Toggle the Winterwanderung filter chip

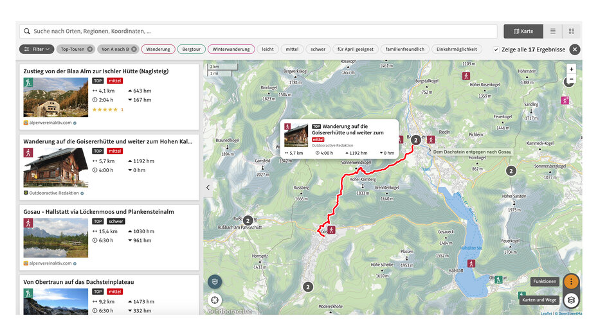[x=231, y=49]
